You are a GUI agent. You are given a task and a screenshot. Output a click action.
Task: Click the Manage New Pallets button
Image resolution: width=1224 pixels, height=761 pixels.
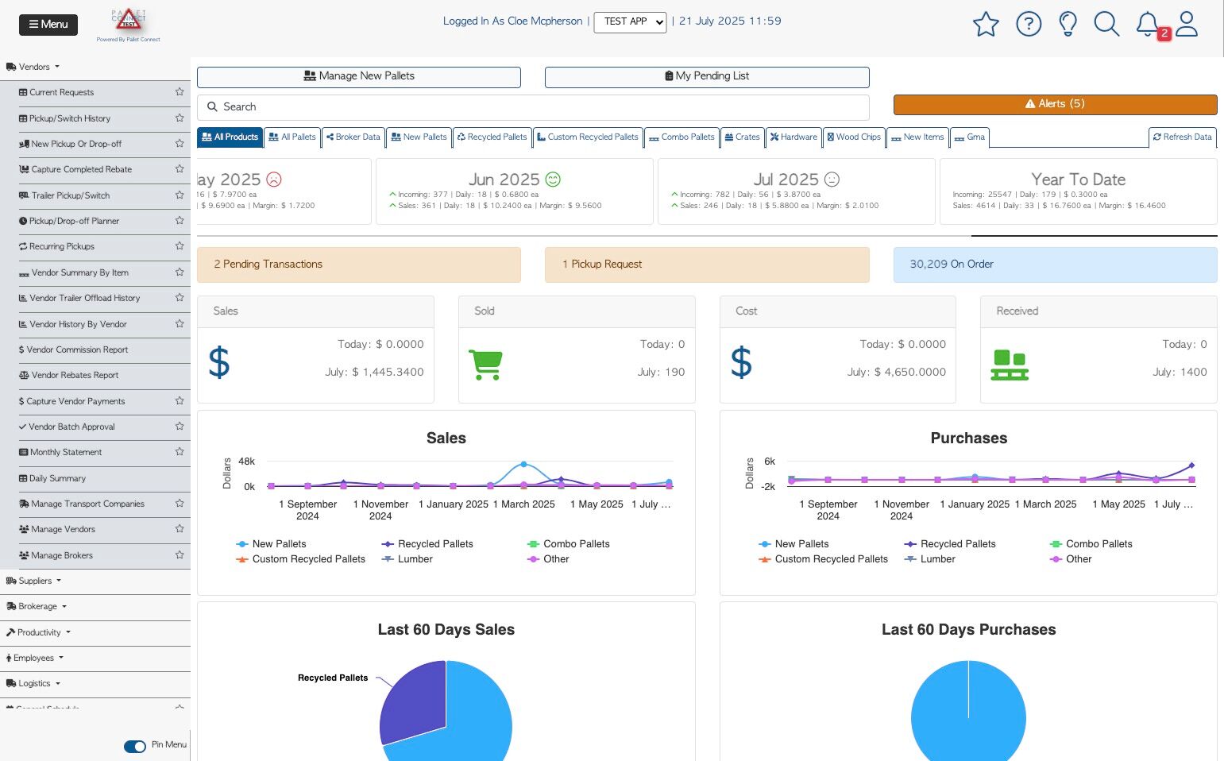pos(359,76)
